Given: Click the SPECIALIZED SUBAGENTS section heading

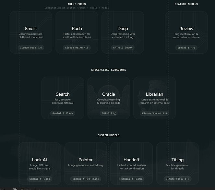Looking at the screenshot, I should click(x=109, y=70).
